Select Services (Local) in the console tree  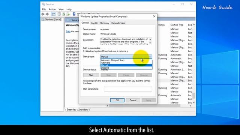tap(53, 19)
